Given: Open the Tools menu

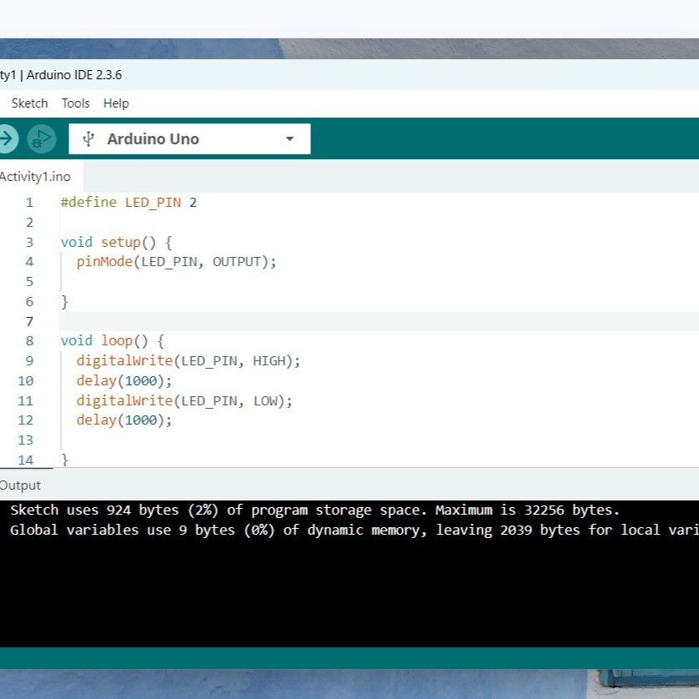Looking at the screenshot, I should (75, 103).
